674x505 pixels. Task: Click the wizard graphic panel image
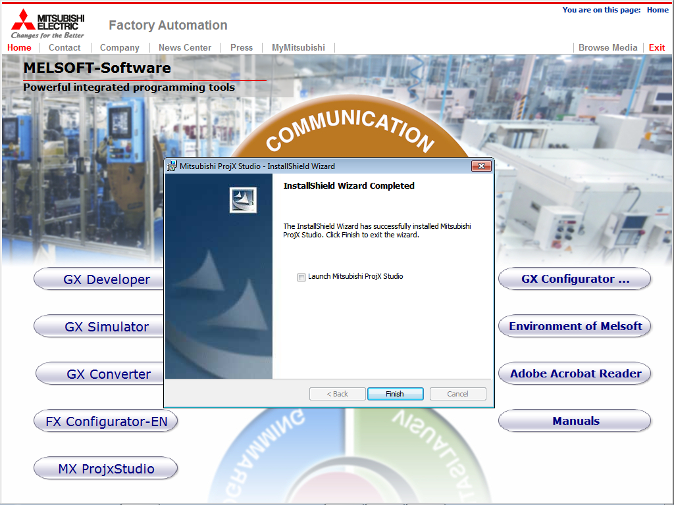tap(219, 276)
